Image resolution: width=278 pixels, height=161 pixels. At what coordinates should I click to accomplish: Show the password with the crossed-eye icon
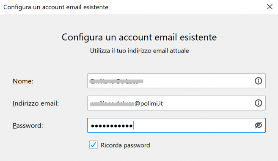point(258,125)
